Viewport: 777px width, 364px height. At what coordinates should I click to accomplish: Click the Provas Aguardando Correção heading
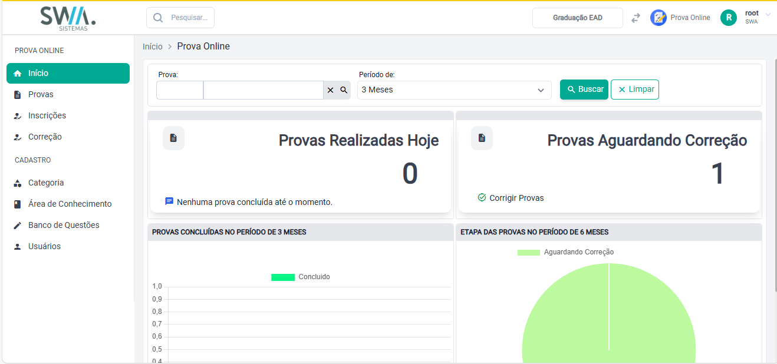coord(647,141)
